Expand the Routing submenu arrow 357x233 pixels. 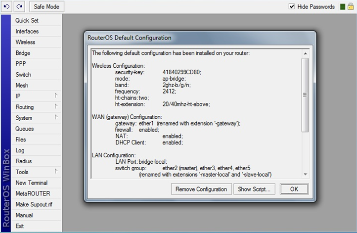pyautogui.click(x=56, y=106)
